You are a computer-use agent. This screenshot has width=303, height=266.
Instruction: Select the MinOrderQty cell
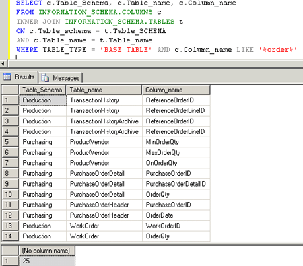tap(176, 142)
